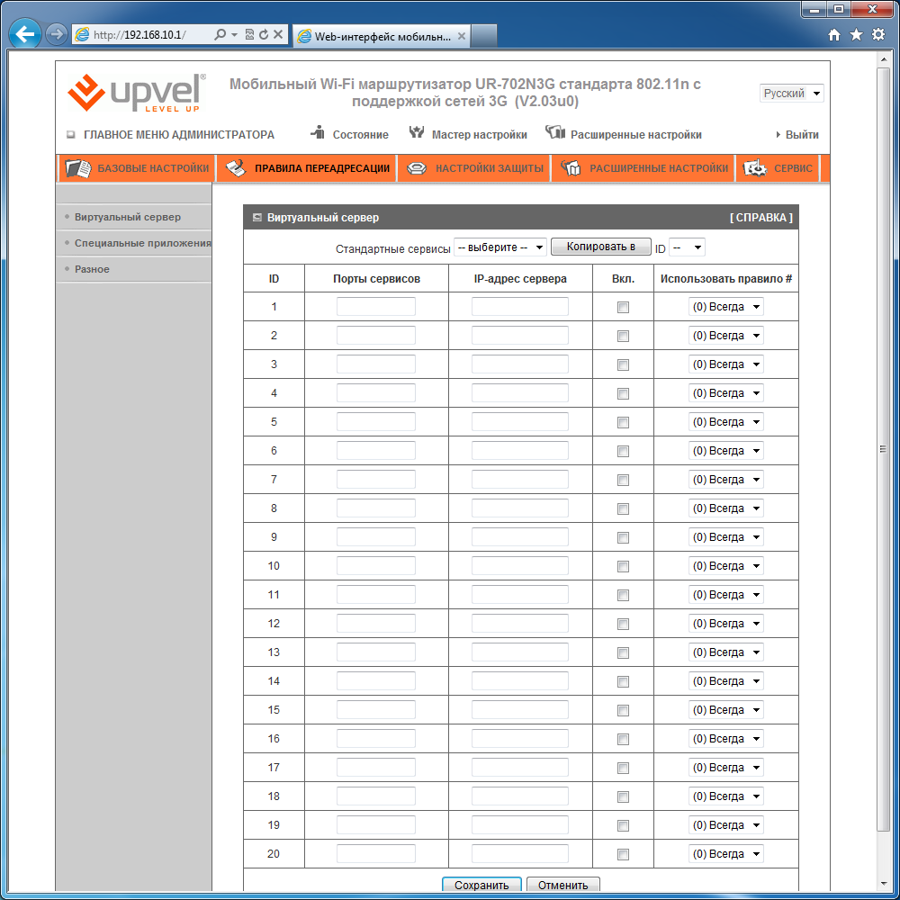Switch to БАЗОВЫЕ НАСТРОЙКИ tab
Viewport: 900px width, 900px height.
tap(153, 168)
